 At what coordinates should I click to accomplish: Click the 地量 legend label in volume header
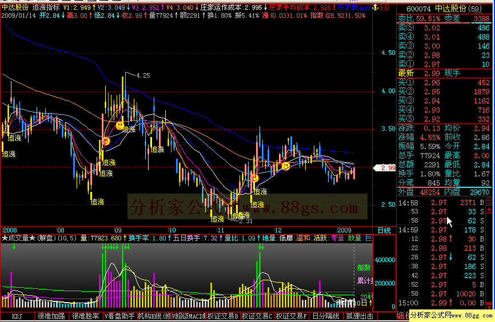[x=269, y=238]
